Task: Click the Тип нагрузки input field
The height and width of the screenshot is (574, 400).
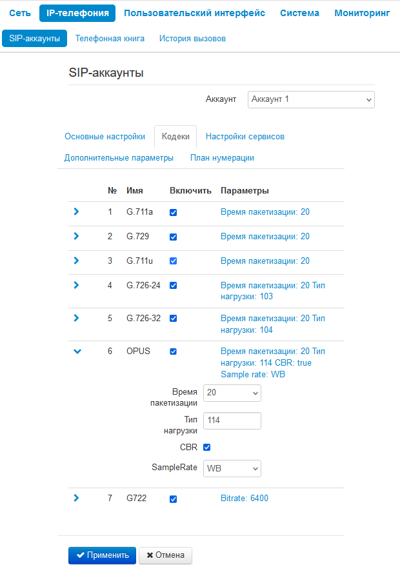Action: click(232, 421)
